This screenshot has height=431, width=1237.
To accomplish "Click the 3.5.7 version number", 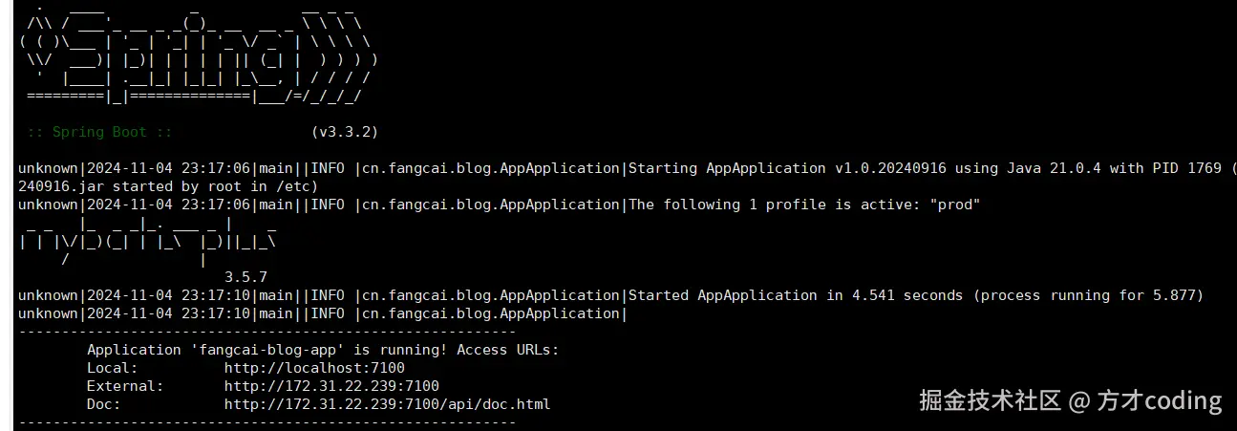I will tap(245, 277).
